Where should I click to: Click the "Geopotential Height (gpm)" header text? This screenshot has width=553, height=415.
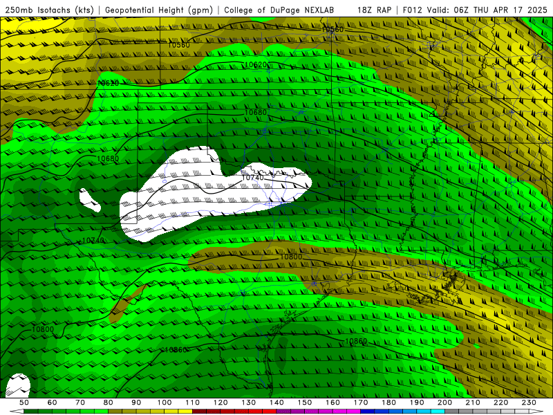pos(159,10)
